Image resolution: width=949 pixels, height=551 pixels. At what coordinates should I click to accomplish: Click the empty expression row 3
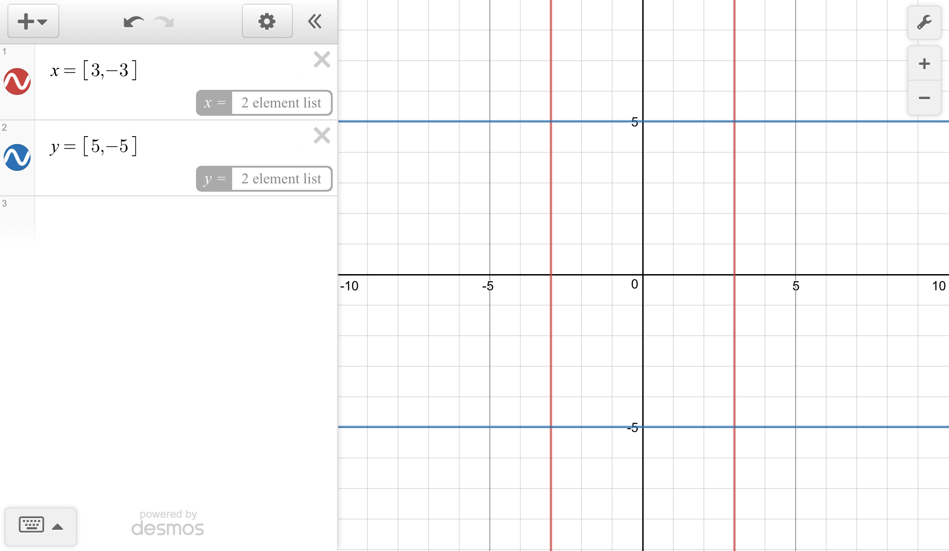185,218
